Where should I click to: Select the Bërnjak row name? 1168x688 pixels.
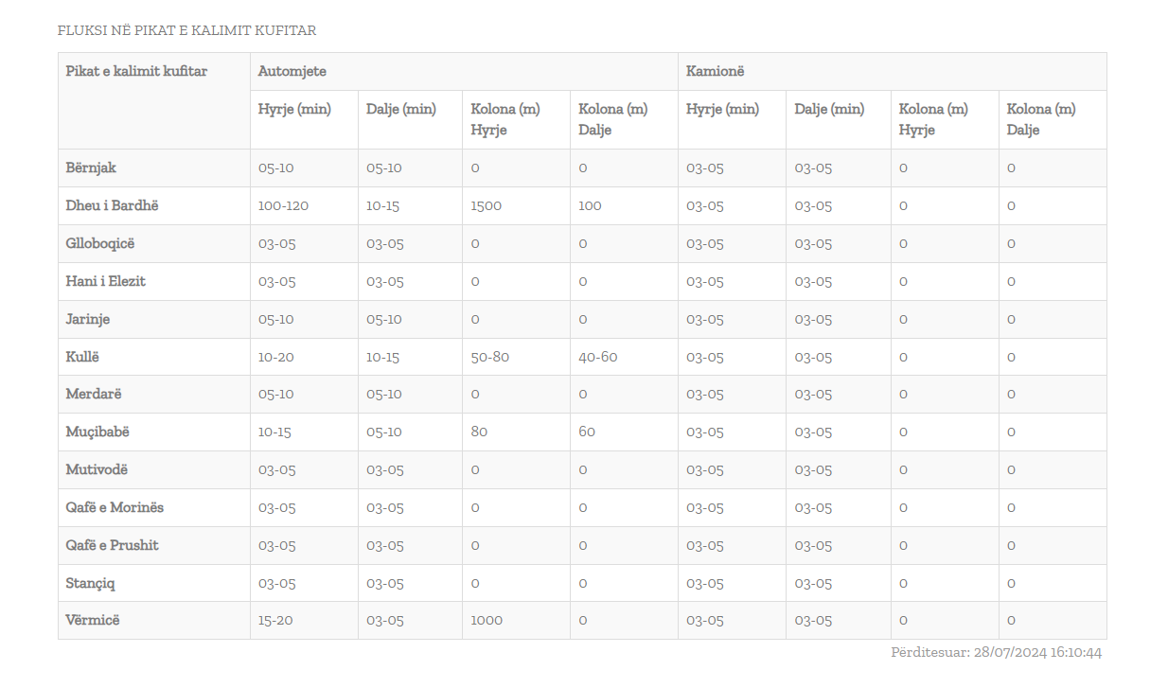click(91, 168)
